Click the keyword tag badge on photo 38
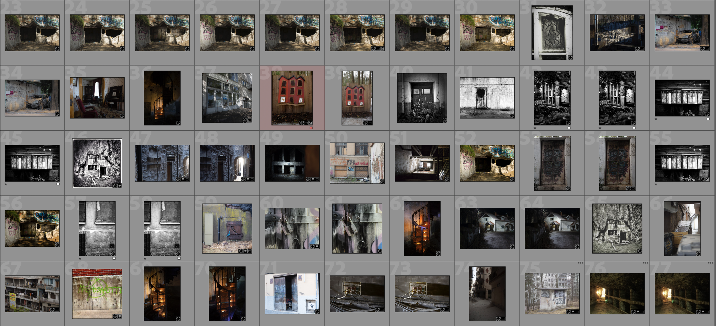 tap(302, 123)
